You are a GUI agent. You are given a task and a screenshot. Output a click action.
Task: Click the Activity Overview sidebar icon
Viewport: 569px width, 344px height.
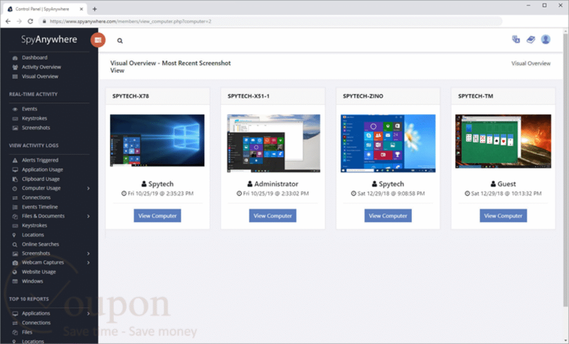point(15,67)
